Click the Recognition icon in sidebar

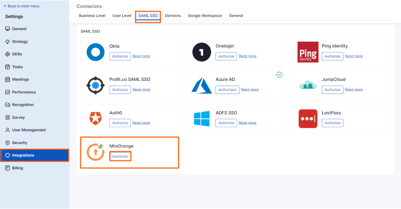click(x=7, y=105)
